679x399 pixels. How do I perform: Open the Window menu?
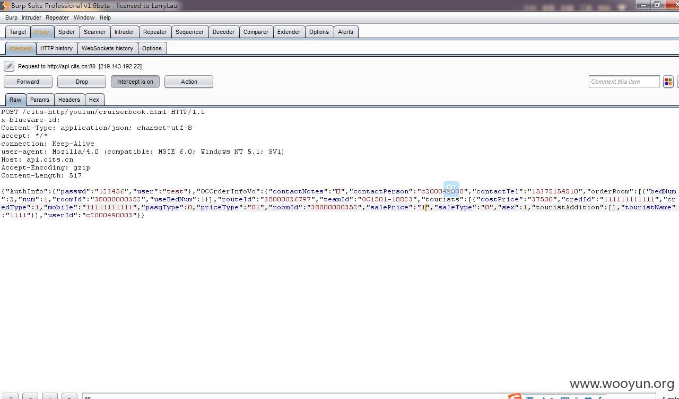(84, 17)
